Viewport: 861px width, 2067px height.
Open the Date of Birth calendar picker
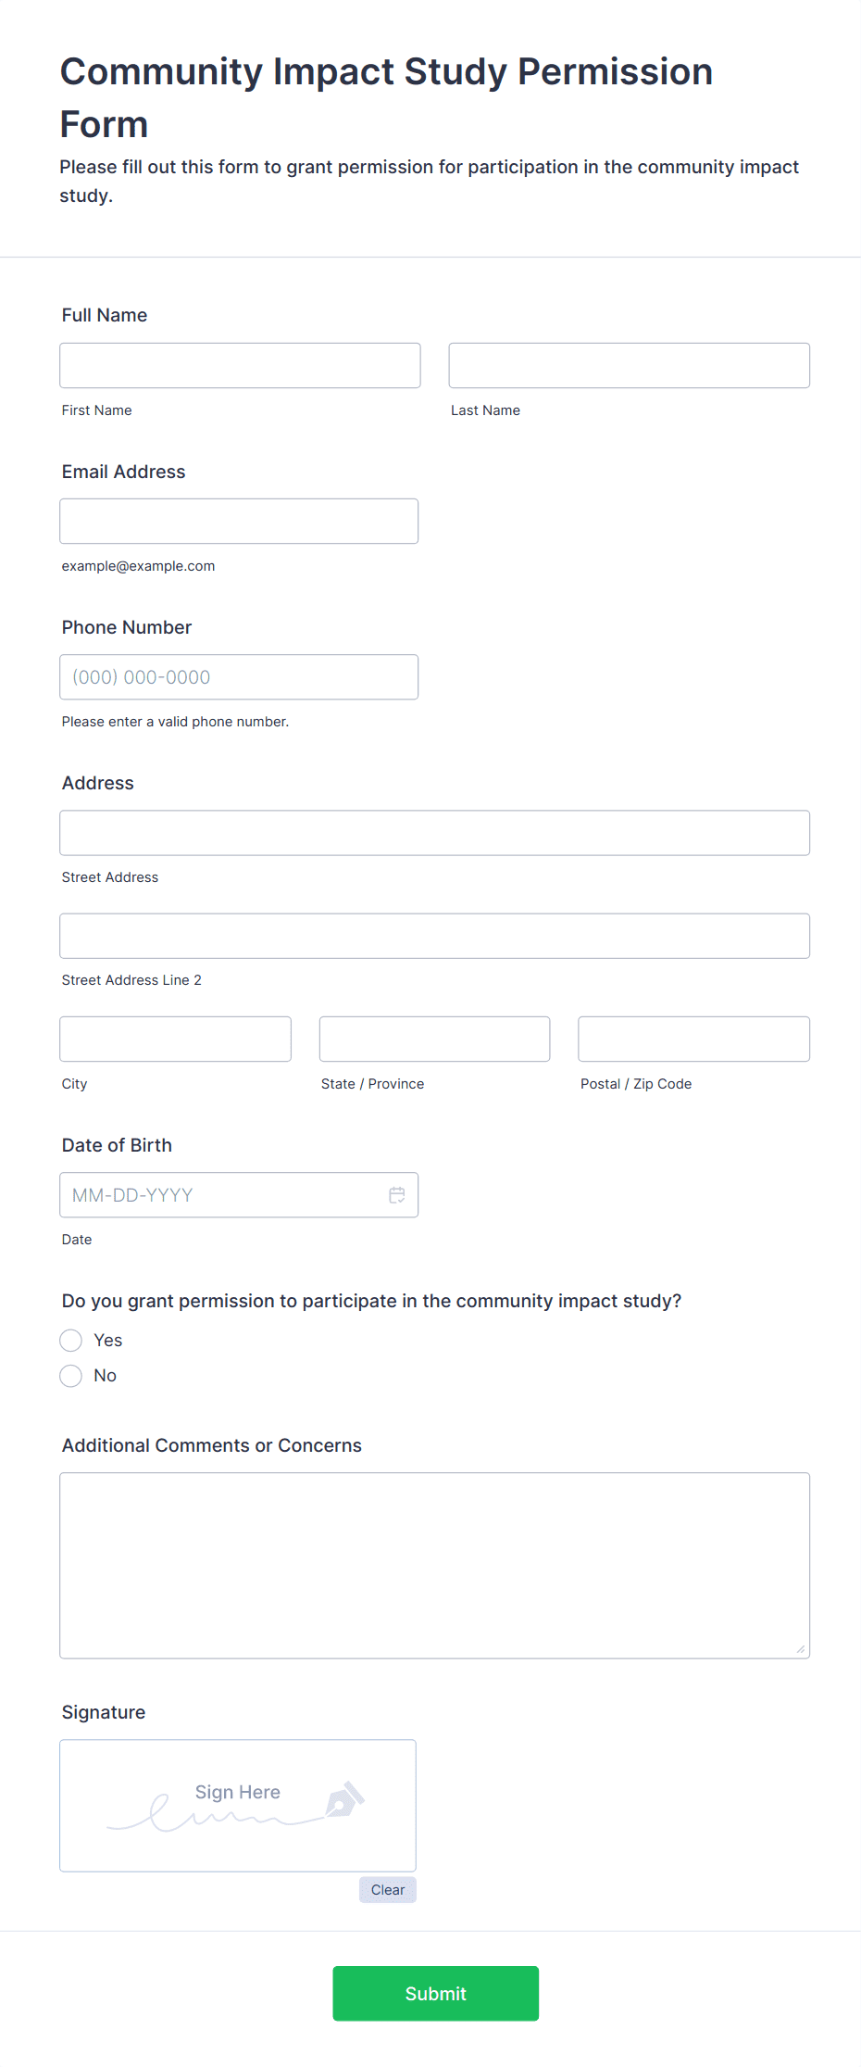(397, 1195)
